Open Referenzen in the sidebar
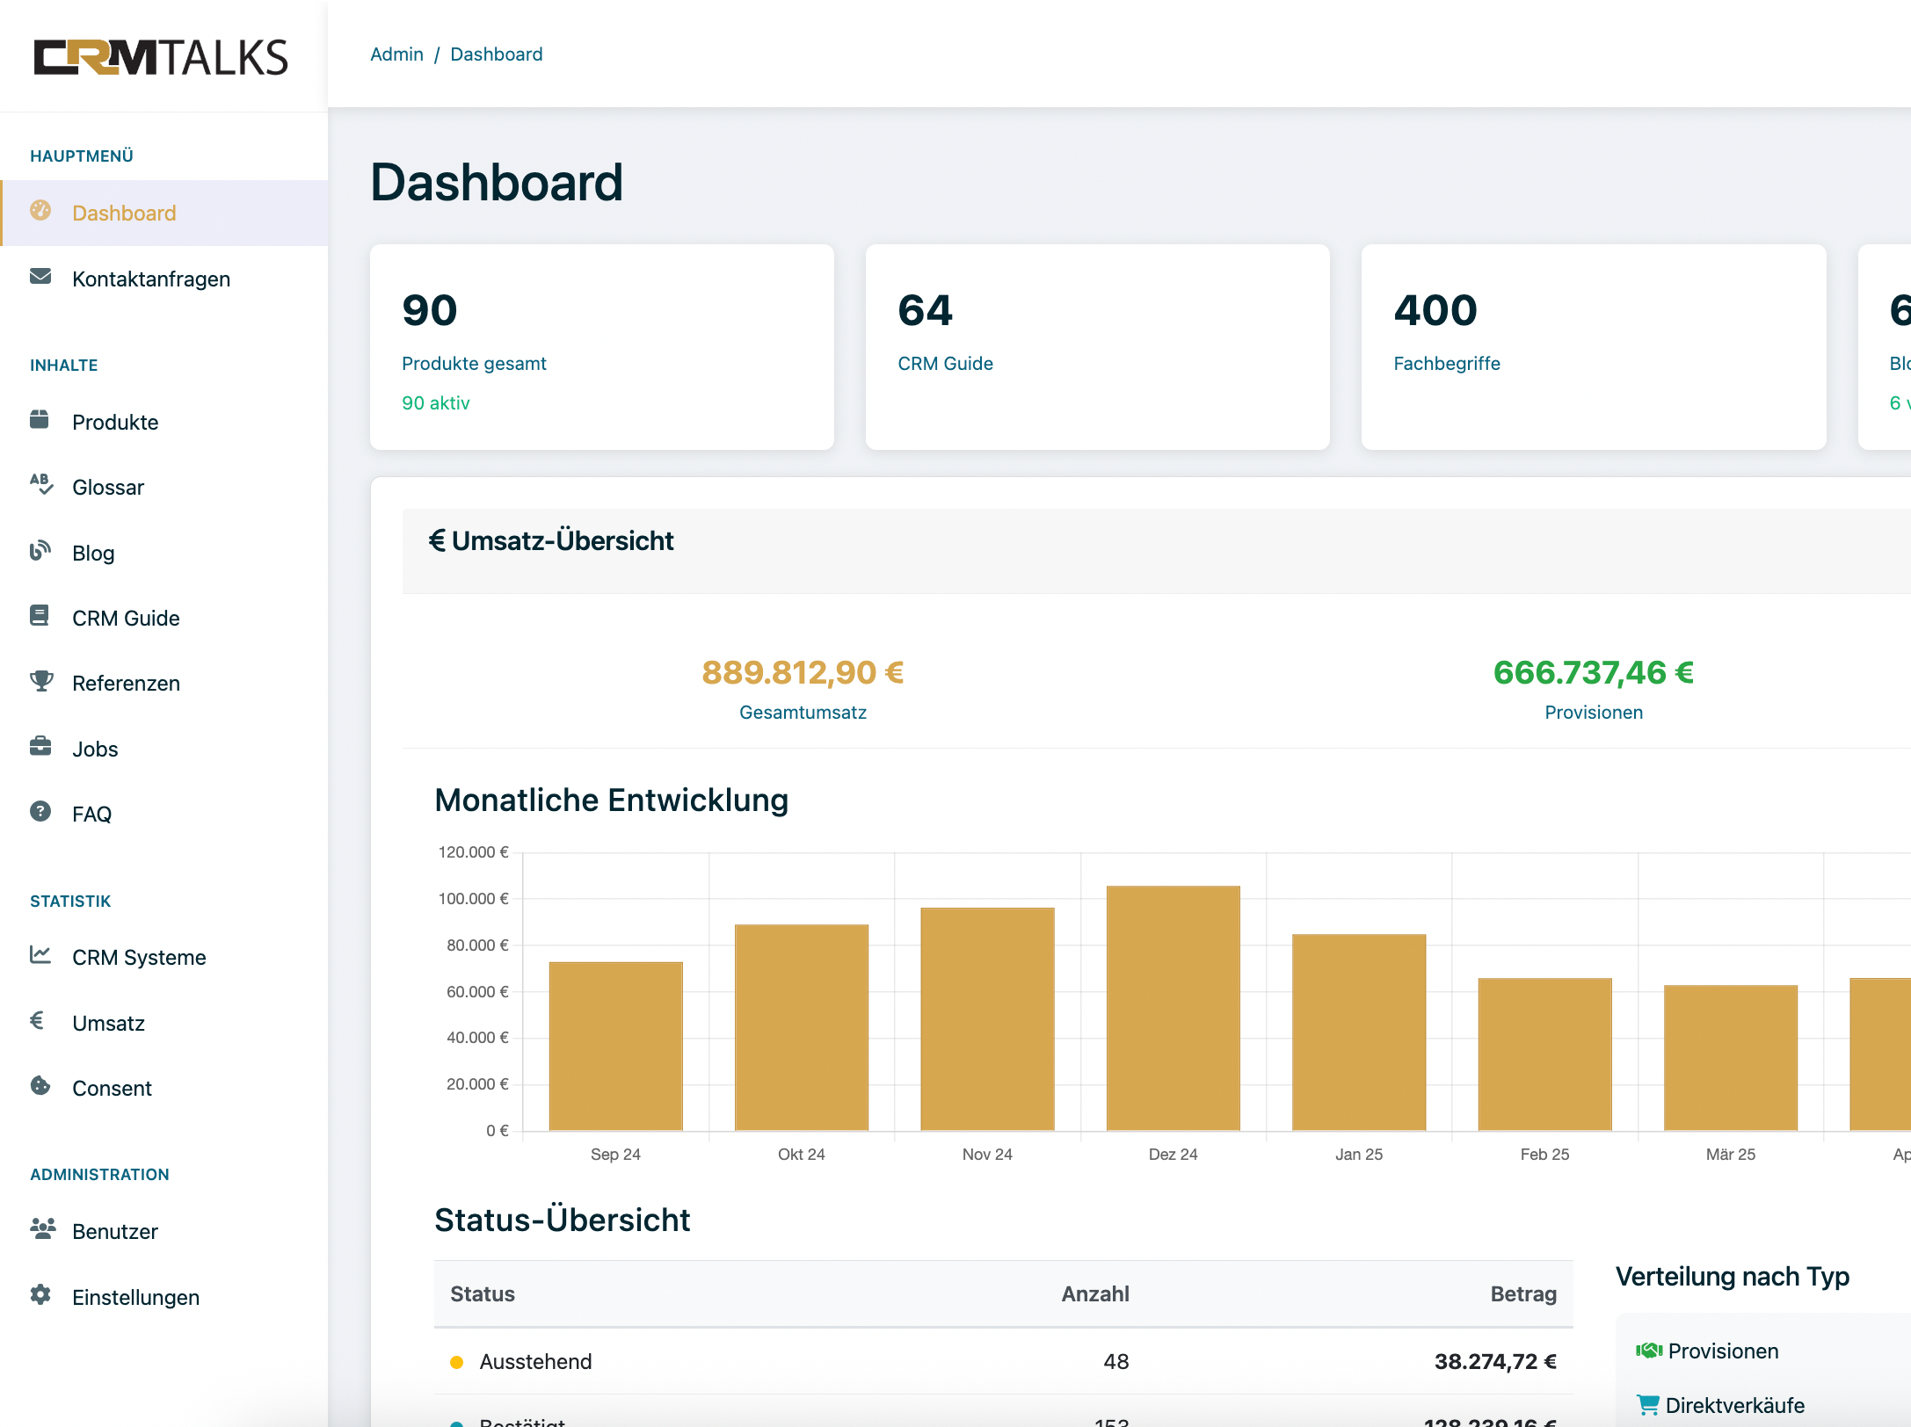The height and width of the screenshot is (1427, 1911). pos(164,683)
